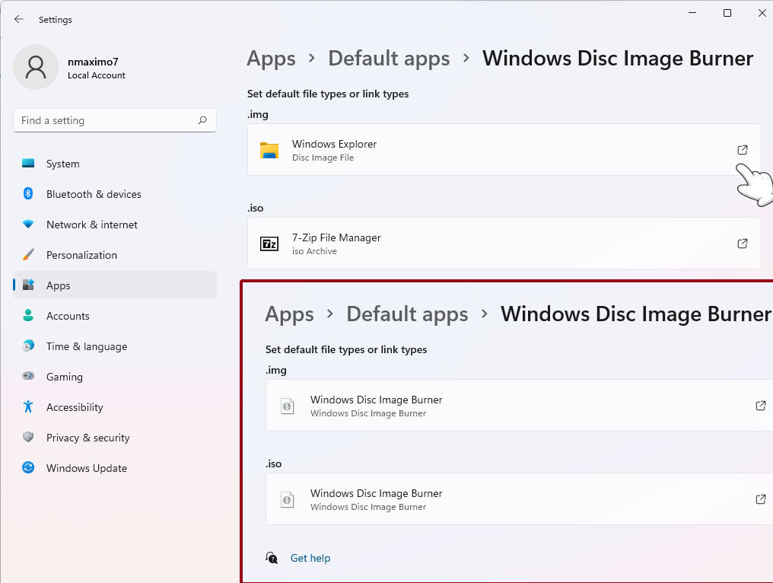Viewport: 773px width, 583px height.
Task: Select Apps in the breadcrumb
Action: coord(271,58)
